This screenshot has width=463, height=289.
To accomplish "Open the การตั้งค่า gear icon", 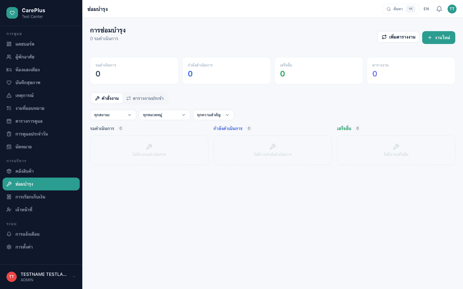I will (9, 247).
